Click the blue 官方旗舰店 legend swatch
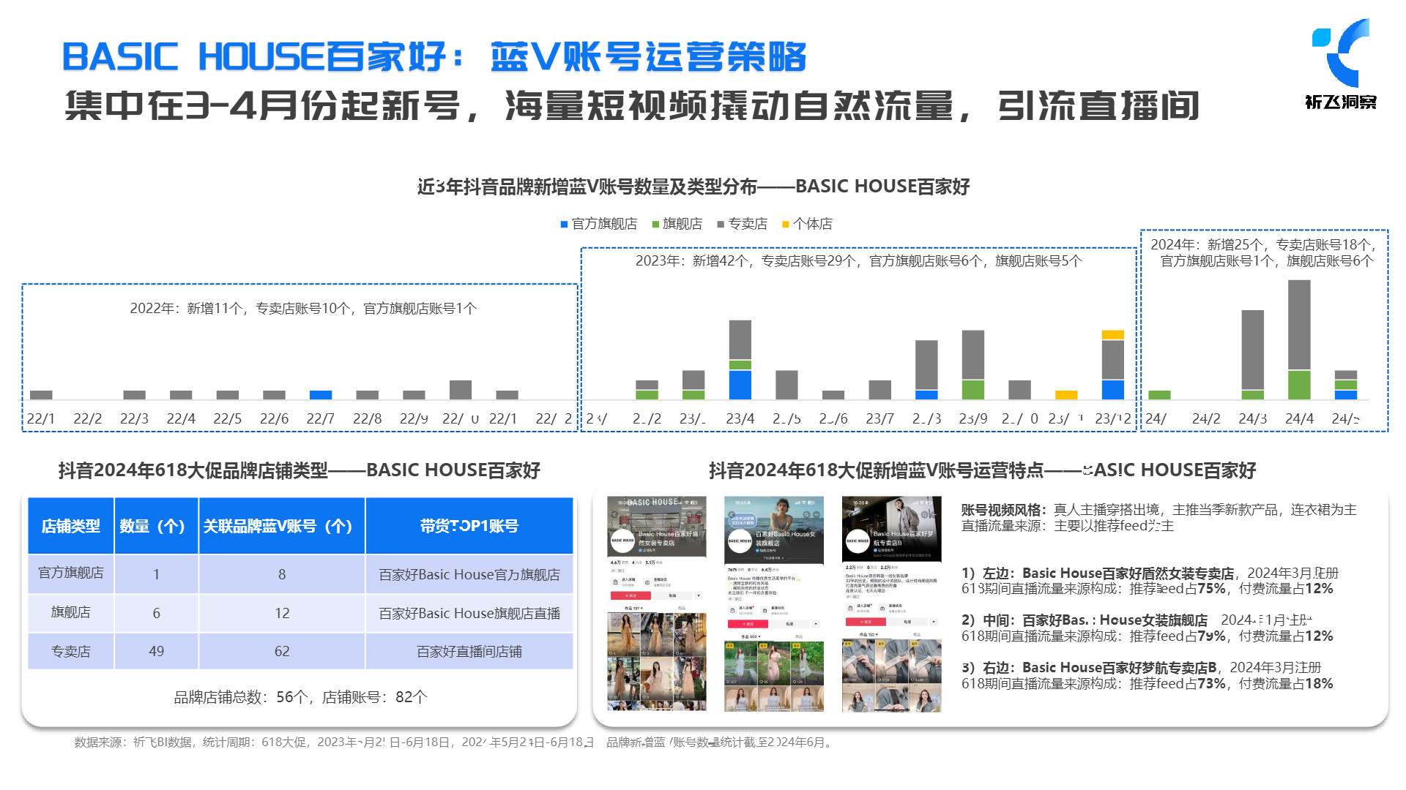The height and width of the screenshot is (790, 1406). (x=564, y=225)
